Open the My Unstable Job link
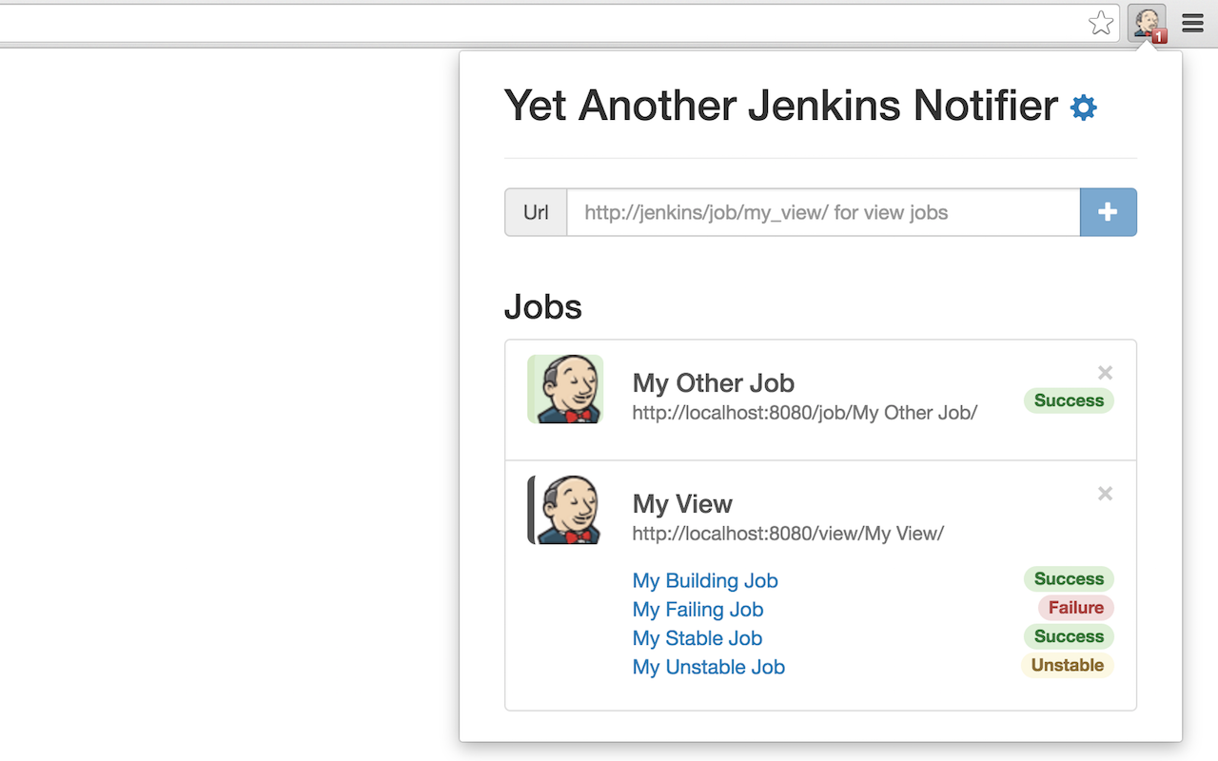The image size is (1218, 761). [709, 667]
